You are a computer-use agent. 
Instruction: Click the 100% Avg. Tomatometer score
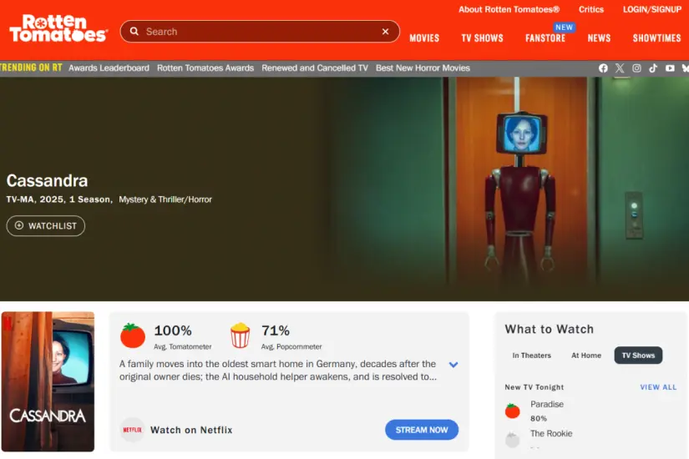[182, 337]
